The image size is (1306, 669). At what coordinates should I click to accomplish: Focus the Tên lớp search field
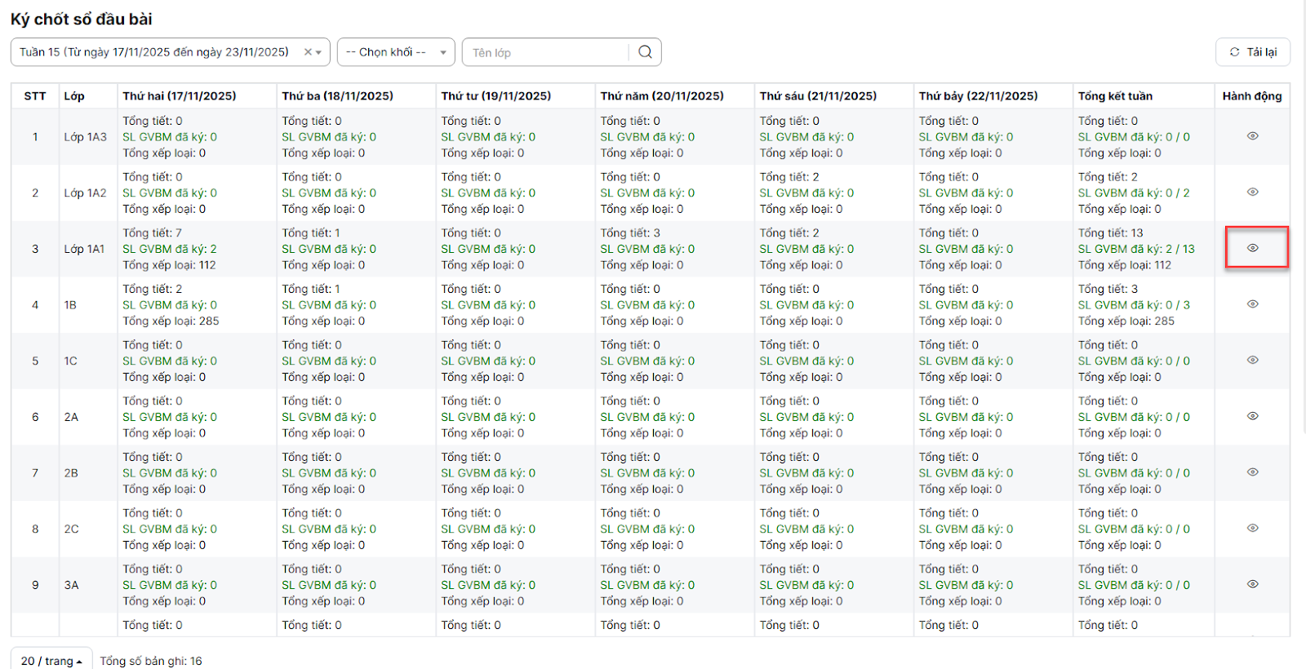click(545, 52)
